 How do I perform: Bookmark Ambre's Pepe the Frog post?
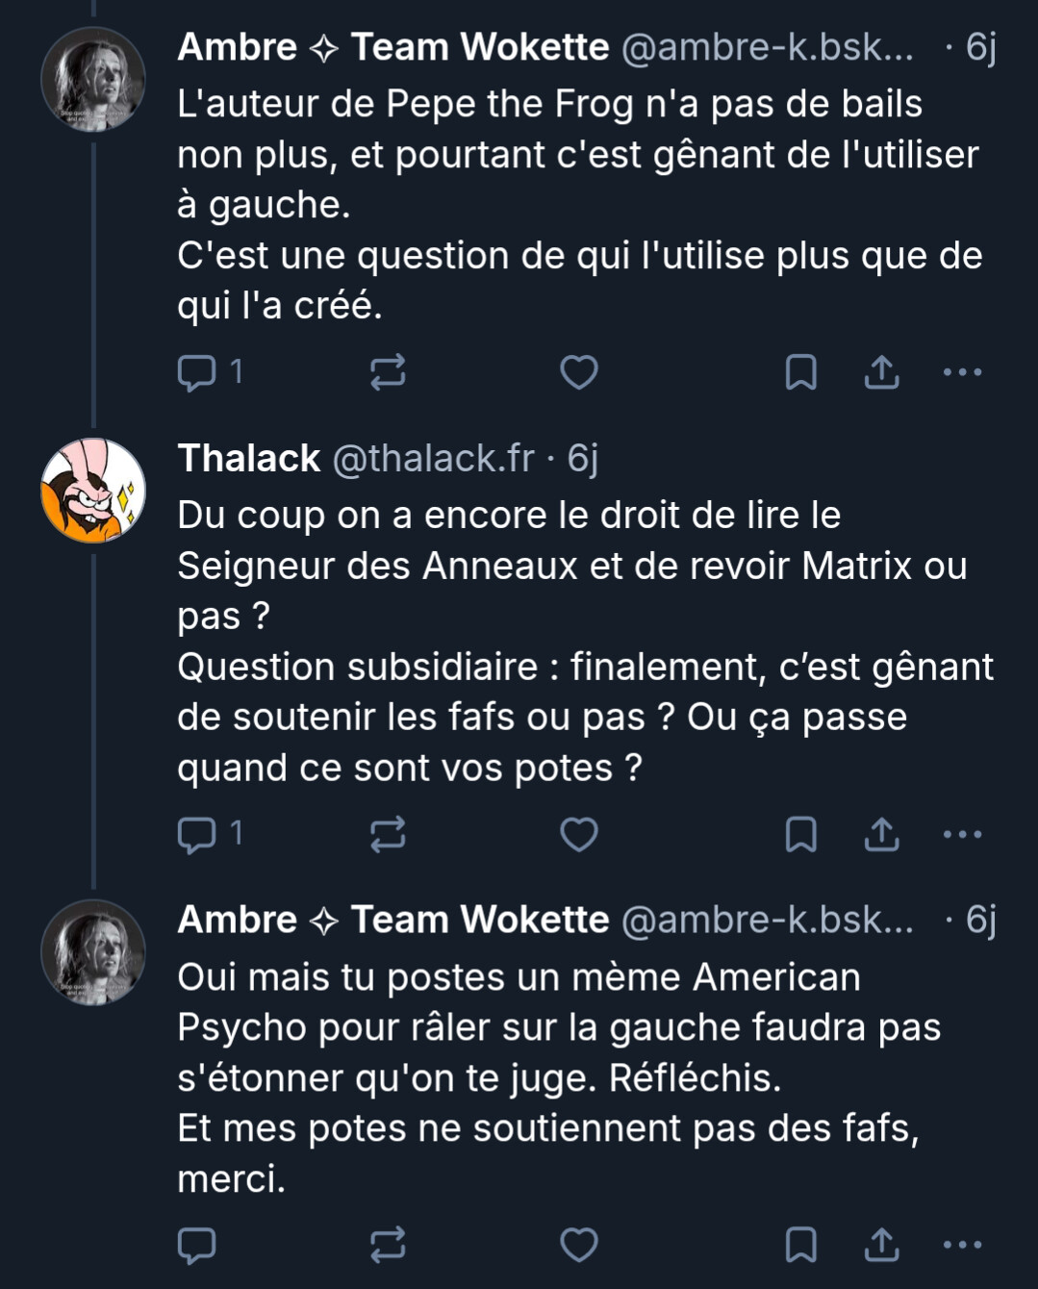coord(800,372)
